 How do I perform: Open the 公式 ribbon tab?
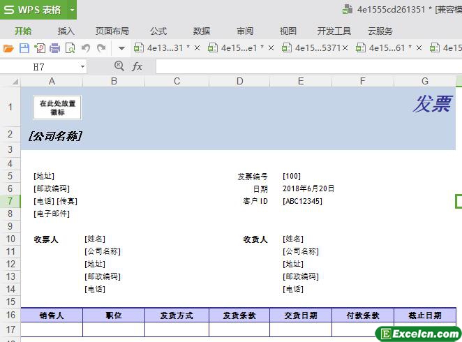[158, 31]
